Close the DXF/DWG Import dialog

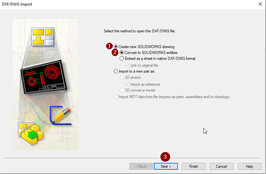coord(258,5)
